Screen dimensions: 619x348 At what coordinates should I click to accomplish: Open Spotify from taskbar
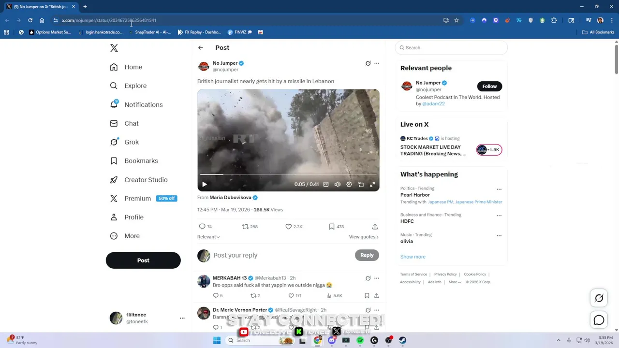click(360, 340)
